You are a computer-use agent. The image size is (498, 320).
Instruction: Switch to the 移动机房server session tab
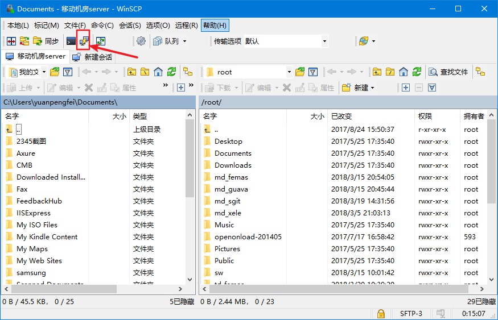tap(35, 56)
